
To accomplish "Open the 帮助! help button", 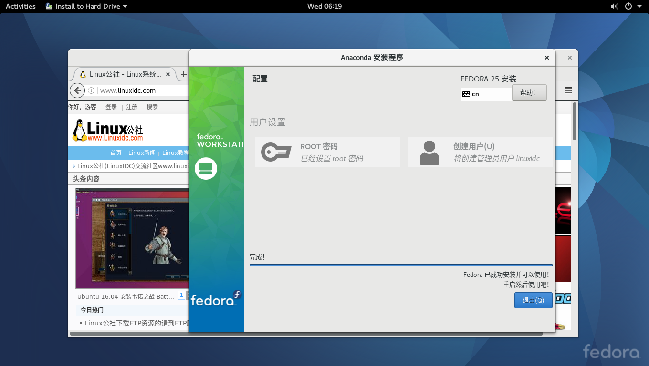I will coord(529,92).
